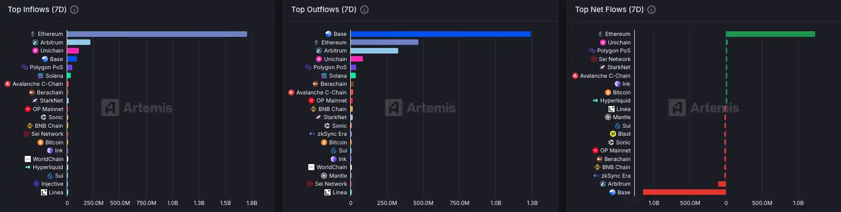The height and width of the screenshot is (212, 841).
Task: Click the Arbitrum outflow bar
Action: pos(374,51)
